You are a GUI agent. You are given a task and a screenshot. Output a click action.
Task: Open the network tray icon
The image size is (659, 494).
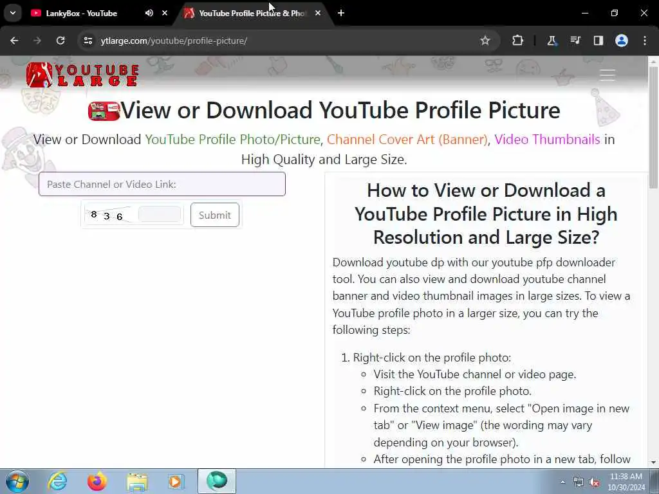coord(579,482)
